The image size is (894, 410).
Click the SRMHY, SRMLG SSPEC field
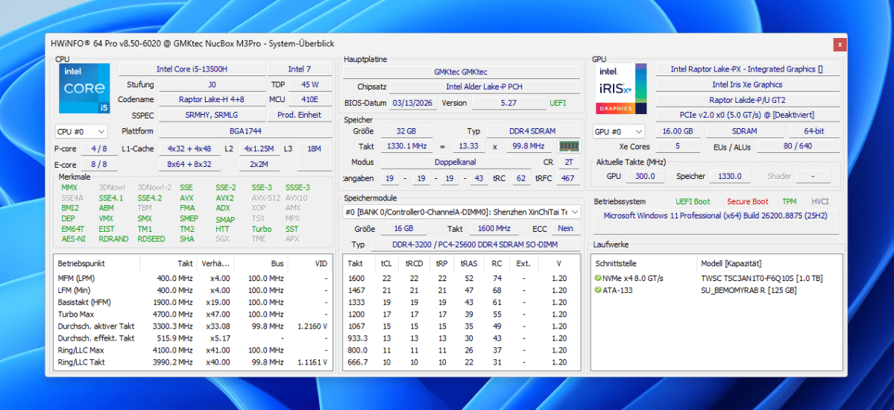pyautogui.click(x=212, y=116)
